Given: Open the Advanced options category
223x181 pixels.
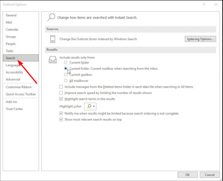Looking at the screenshot, I should (21, 79).
